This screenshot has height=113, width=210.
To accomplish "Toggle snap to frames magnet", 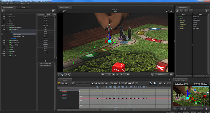I will click(x=155, y=83).
